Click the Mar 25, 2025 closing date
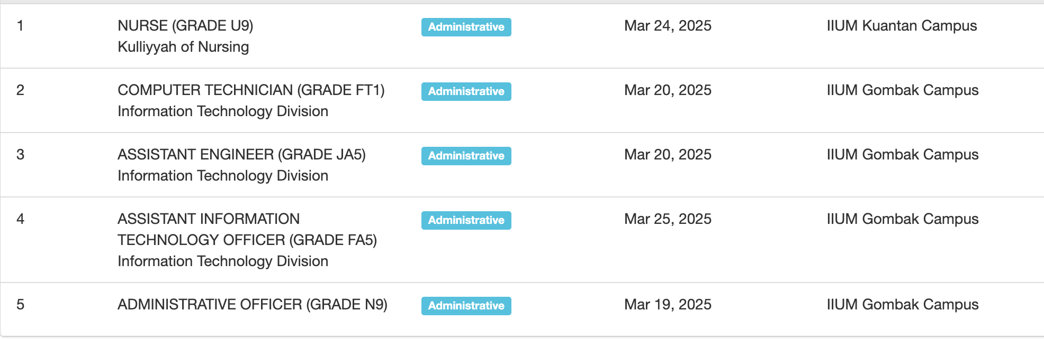 (668, 219)
